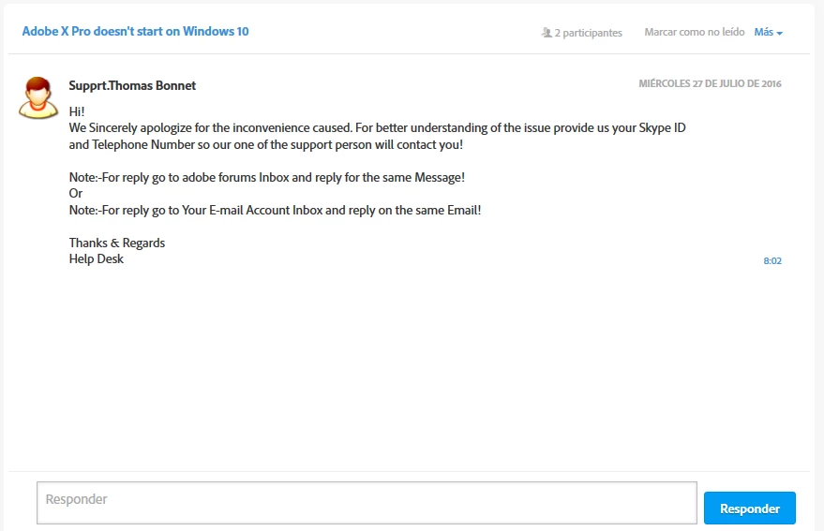
Task: Click the Help Desk signature text
Action: [97, 259]
